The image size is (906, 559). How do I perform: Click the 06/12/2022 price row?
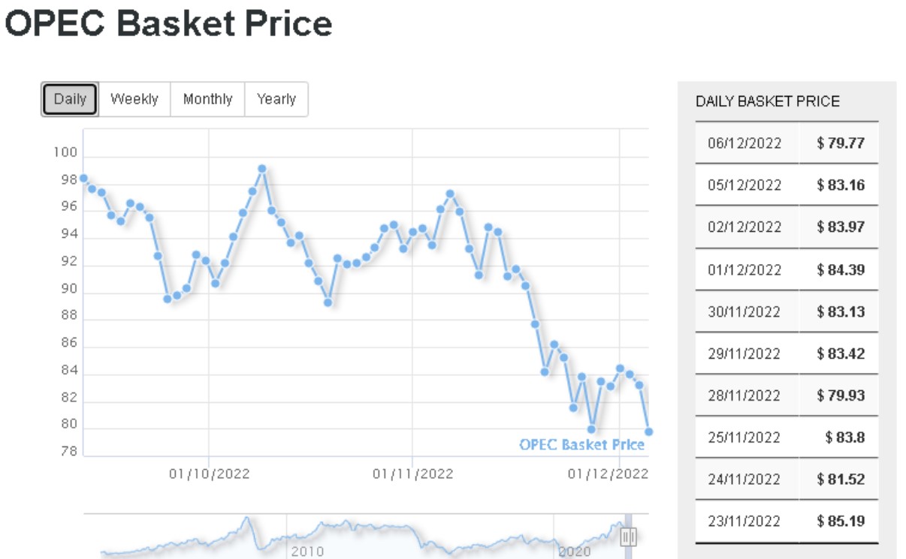click(787, 143)
